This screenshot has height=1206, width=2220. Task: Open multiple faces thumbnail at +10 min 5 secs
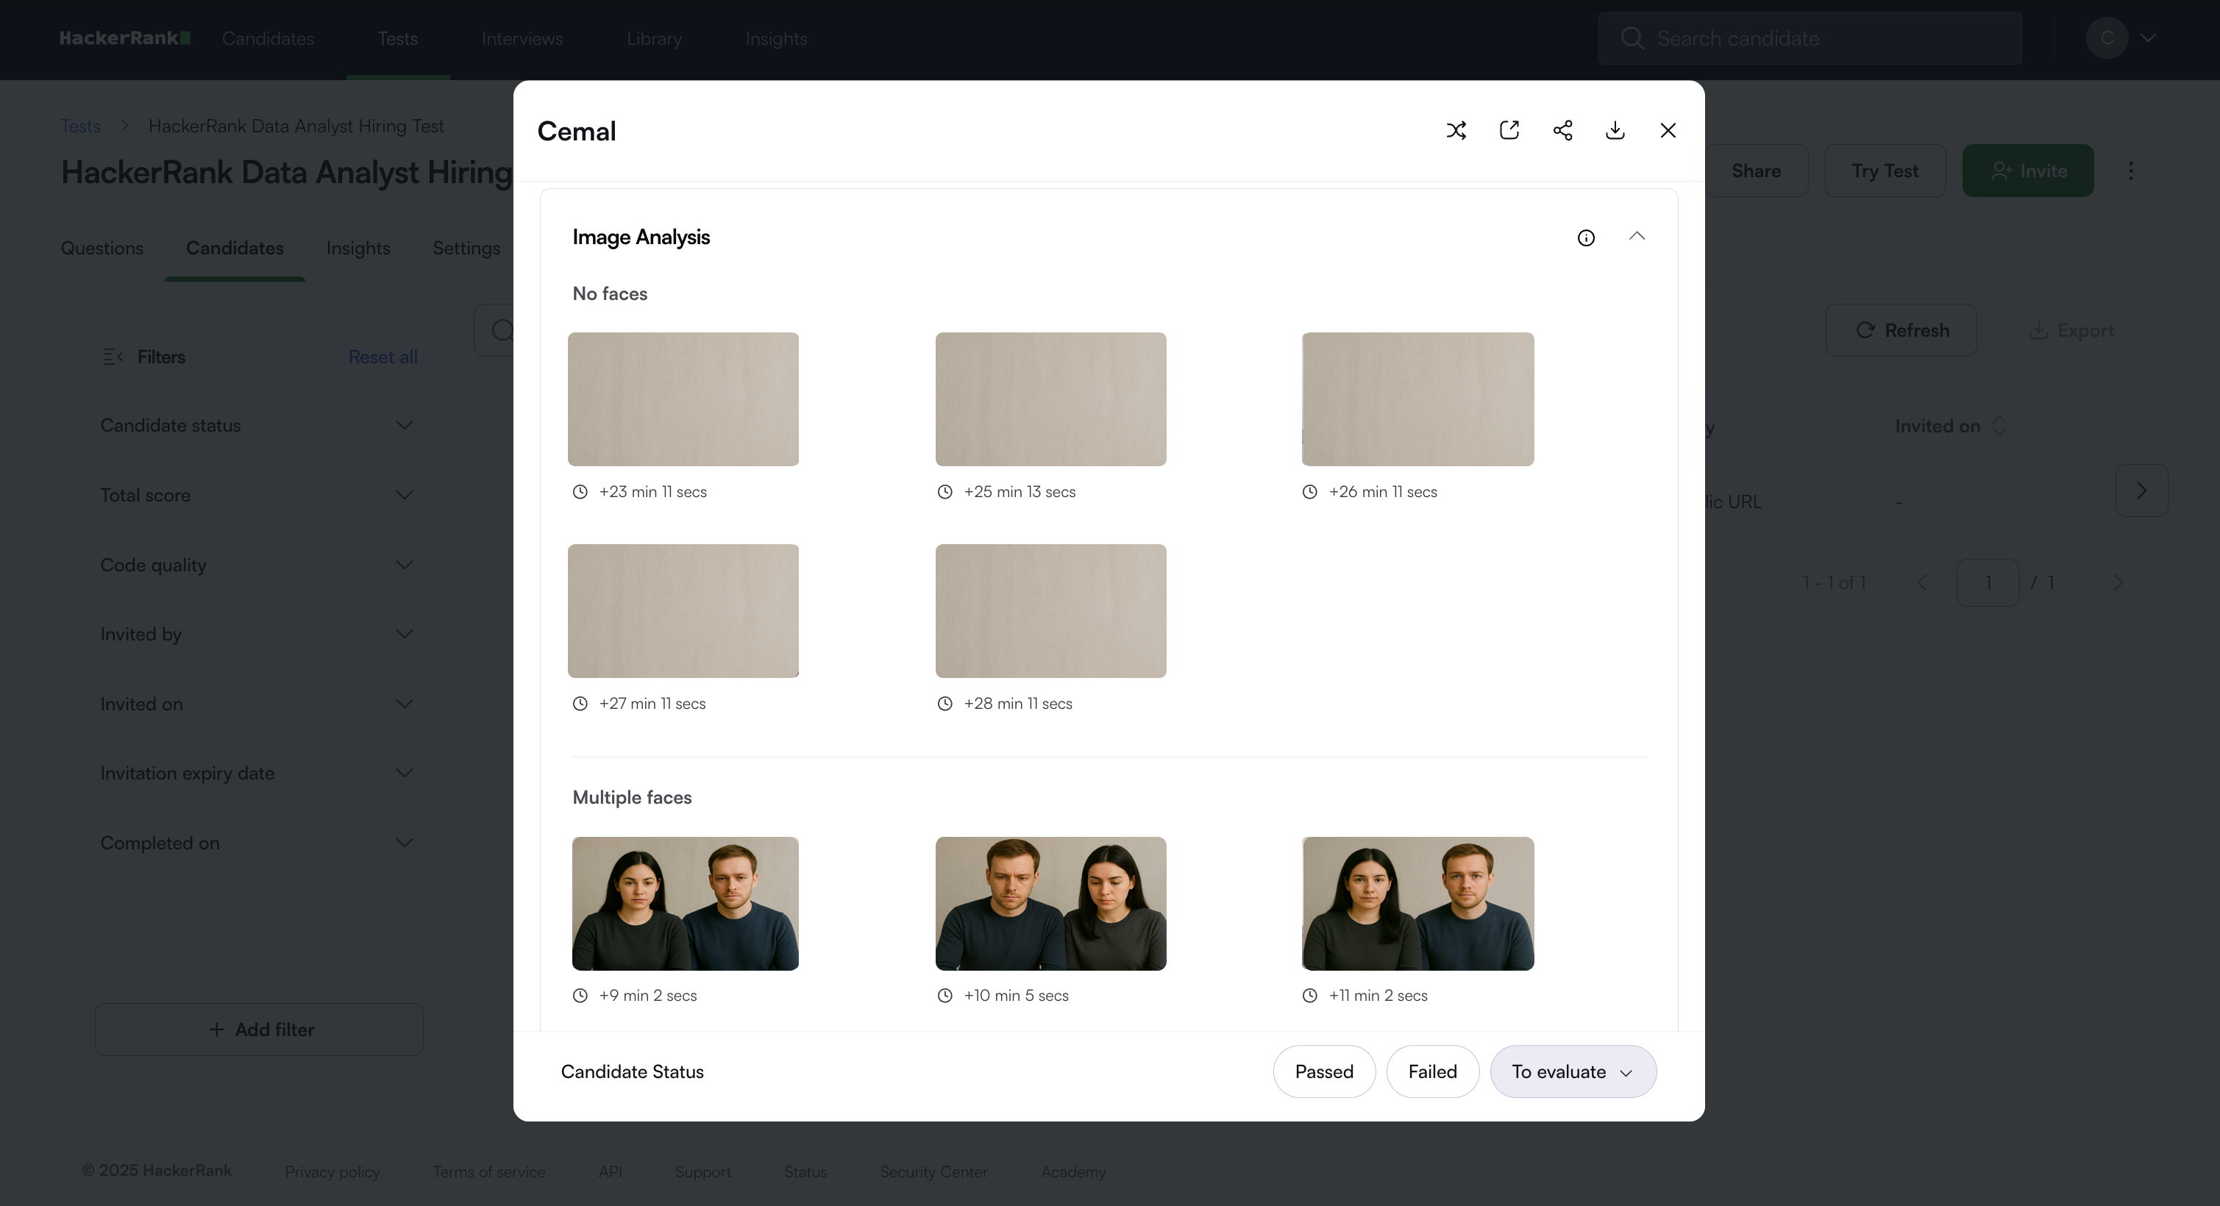point(1050,904)
